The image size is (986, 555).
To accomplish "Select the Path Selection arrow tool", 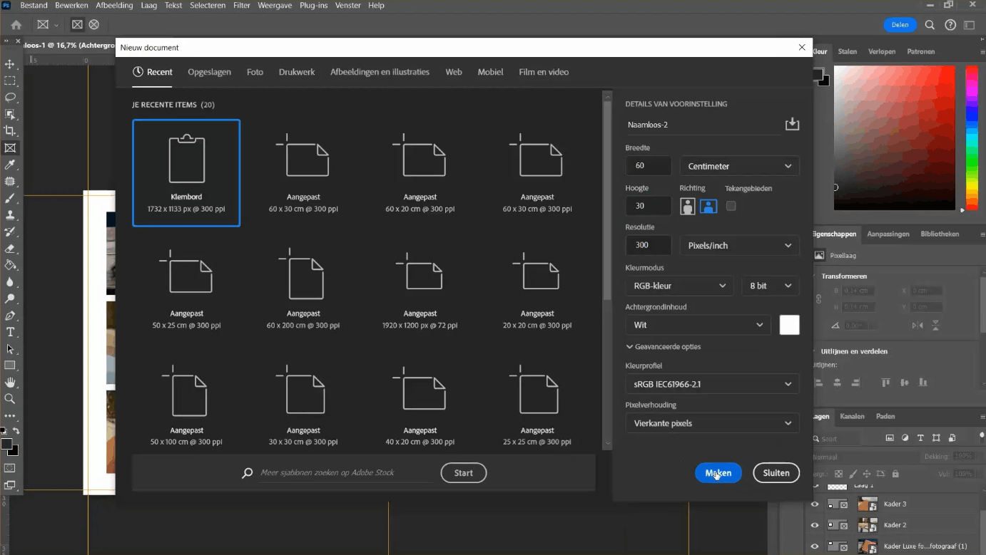I will pos(10,349).
